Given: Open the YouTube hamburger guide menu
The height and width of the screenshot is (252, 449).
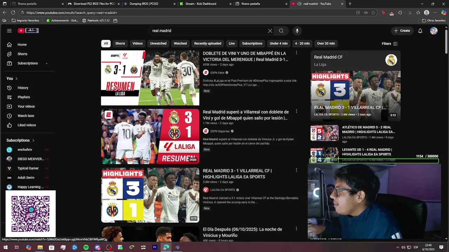Looking at the screenshot, I should [x=9, y=31].
